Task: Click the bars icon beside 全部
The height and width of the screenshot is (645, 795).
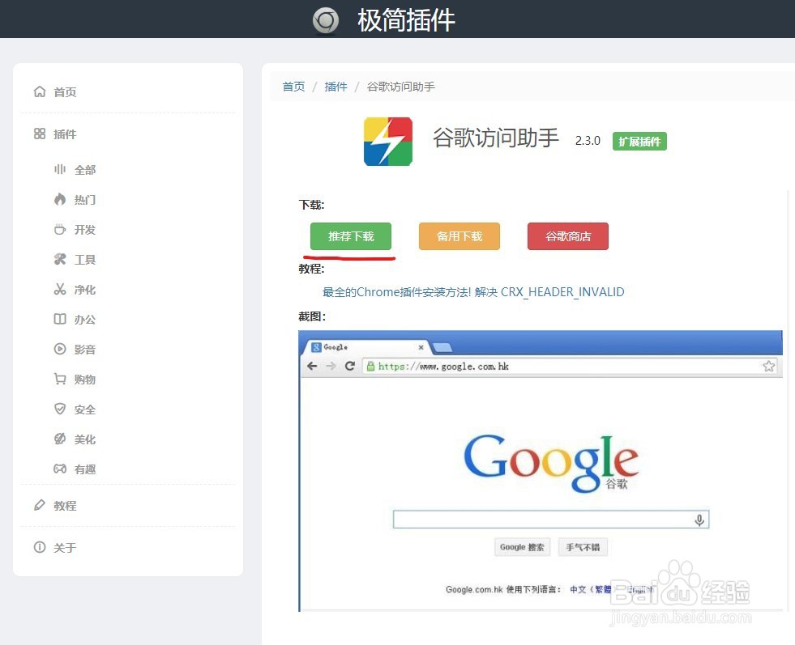Action: [60, 169]
